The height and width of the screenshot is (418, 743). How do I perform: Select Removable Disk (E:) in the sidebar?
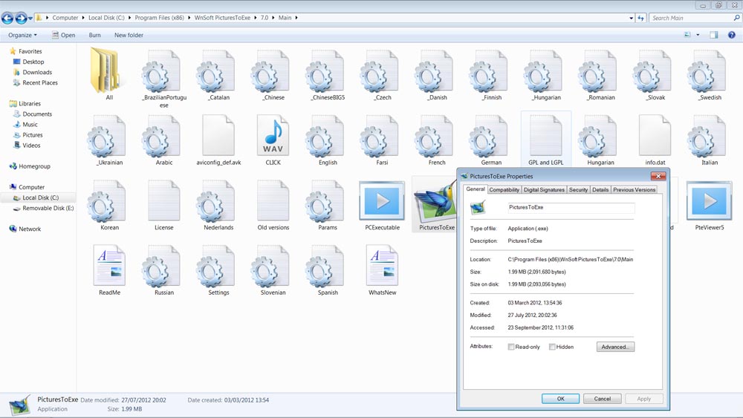pos(42,209)
